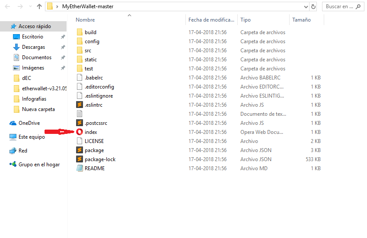Open the address bar history dropdown

[306, 7]
